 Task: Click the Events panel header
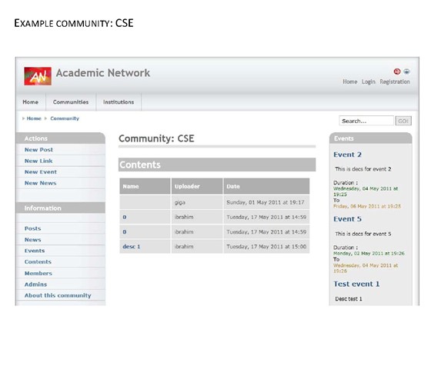370,138
